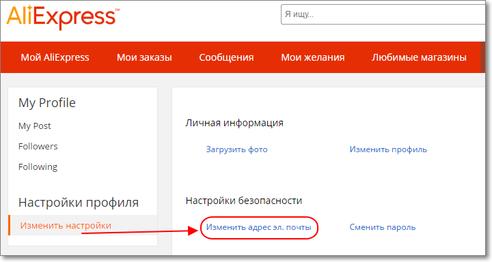Click the 'My Profile' sidebar heading
The image size is (492, 262).
(47, 103)
